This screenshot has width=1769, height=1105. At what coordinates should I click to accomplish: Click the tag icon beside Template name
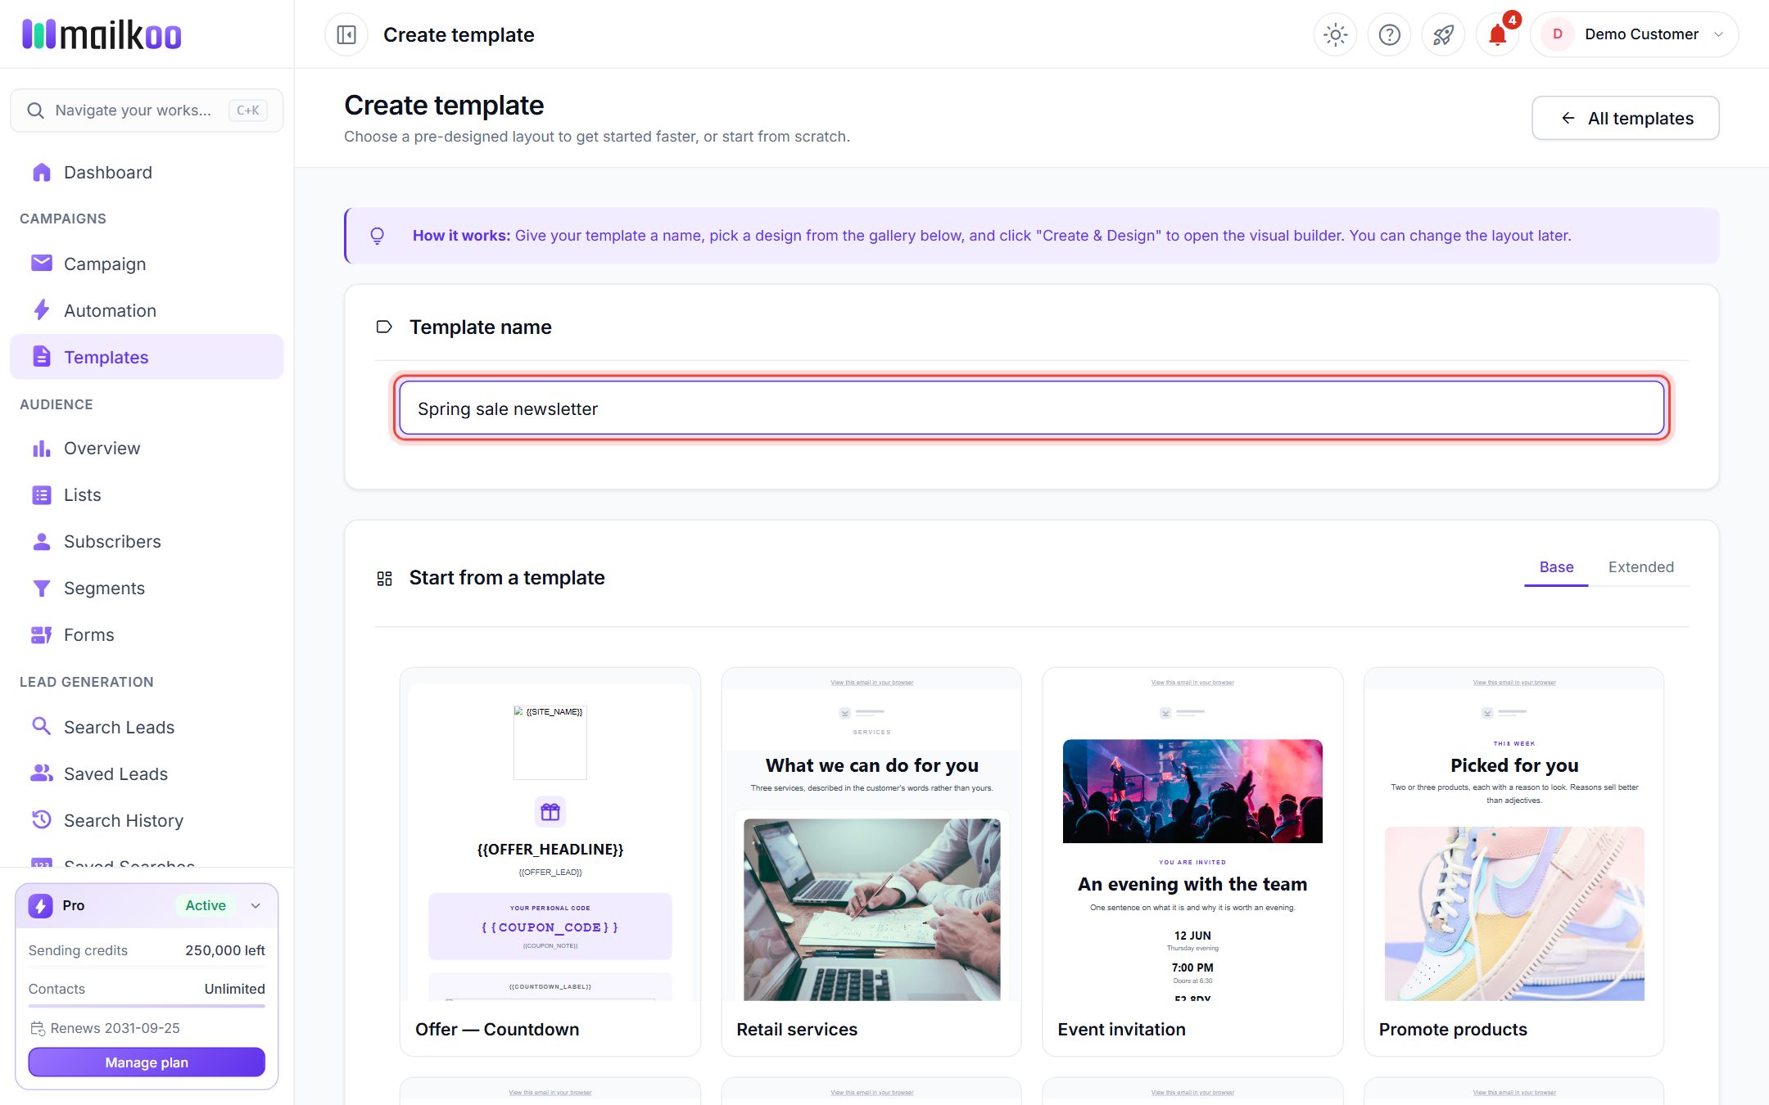pos(384,327)
